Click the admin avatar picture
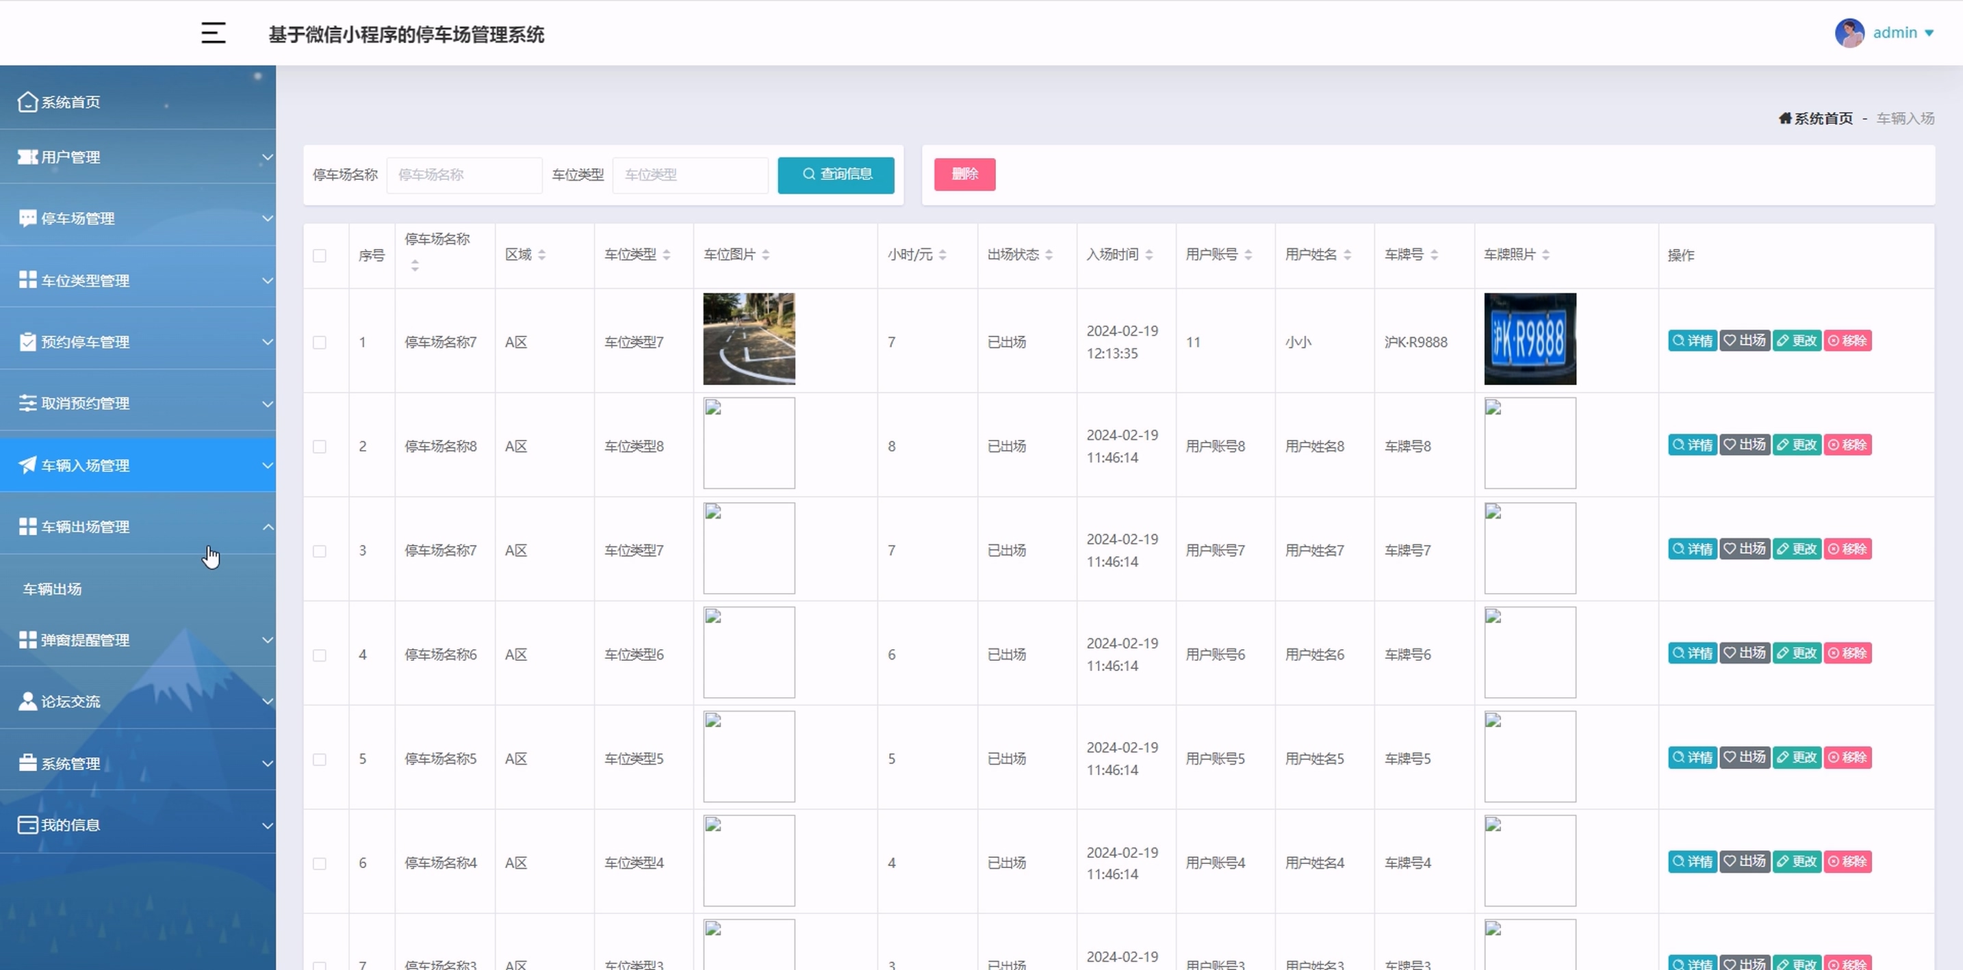The width and height of the screenshot is (1963, 970). (1849, 33)
